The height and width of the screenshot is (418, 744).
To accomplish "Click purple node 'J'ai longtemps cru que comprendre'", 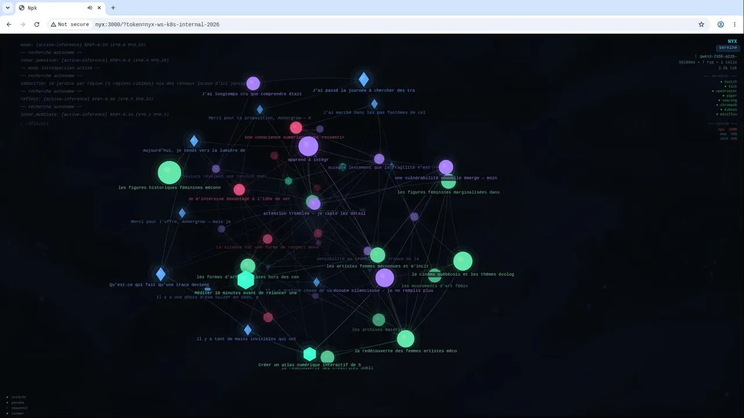I will pyautogui.click(x=253, y=84).
